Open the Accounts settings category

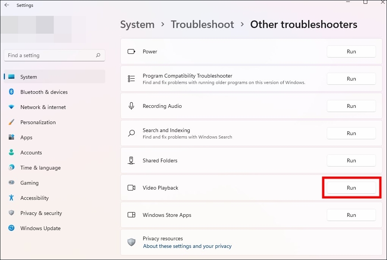(x=31, y=153)
